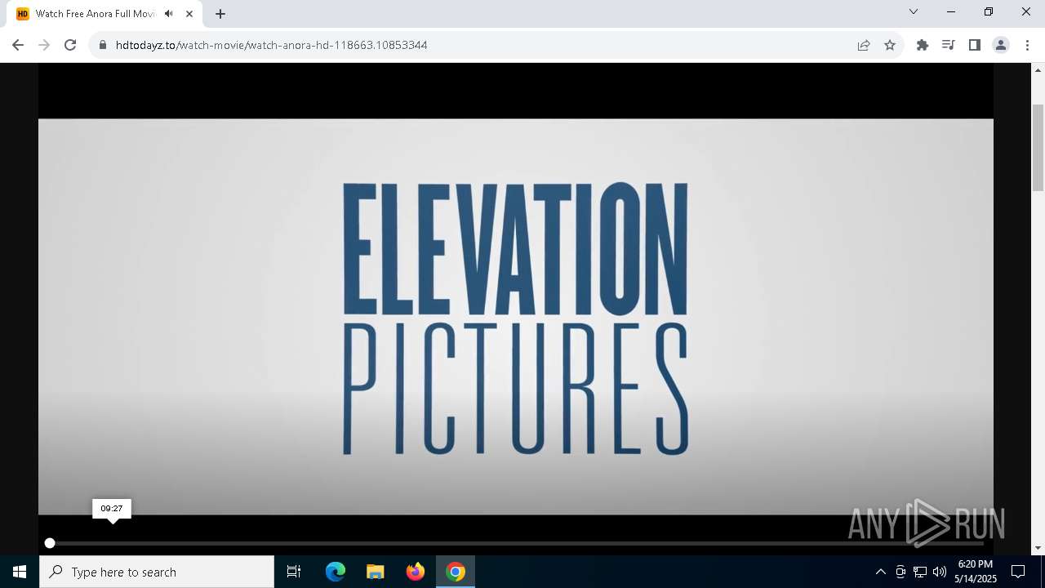Show hidden tray icons chevron
Image resolution: width=1045 pixels, height=588 pixels.
coord(880,572)
